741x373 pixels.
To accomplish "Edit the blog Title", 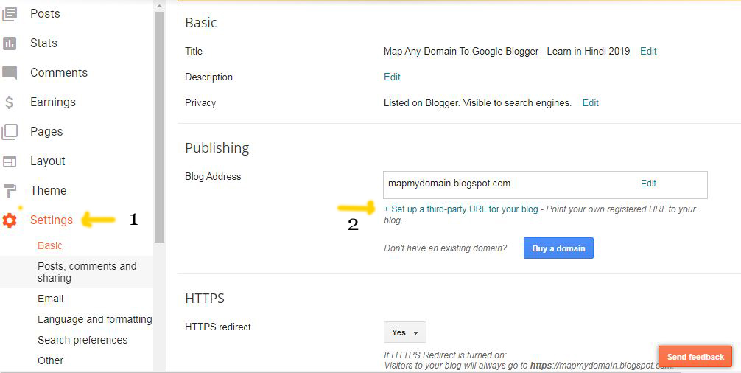I will [648, 51].
